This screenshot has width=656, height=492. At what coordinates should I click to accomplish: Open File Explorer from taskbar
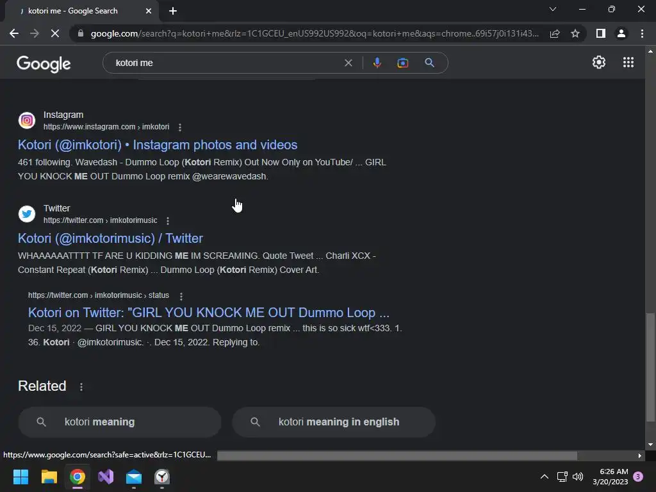coord(49,477)
